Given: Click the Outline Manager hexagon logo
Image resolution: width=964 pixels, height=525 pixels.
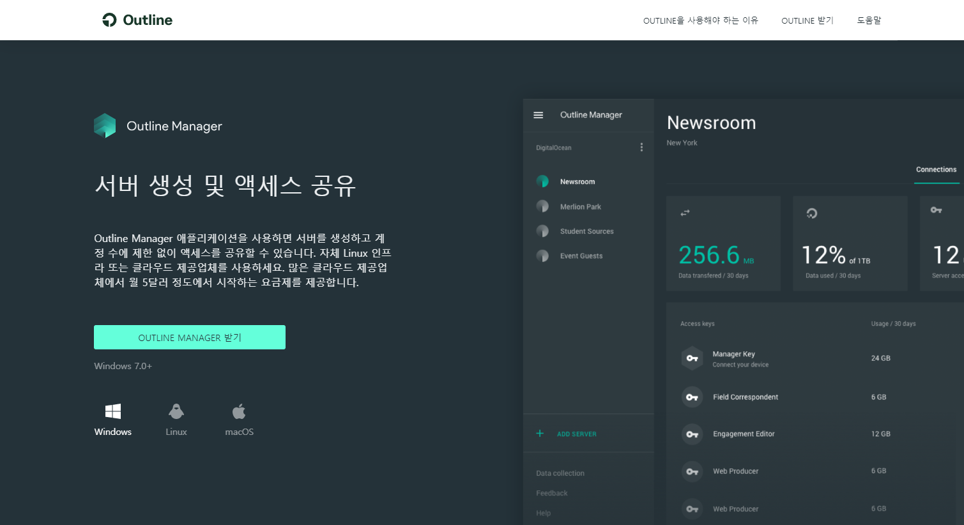Looking at the screenshot, I should tap(105, 126).
